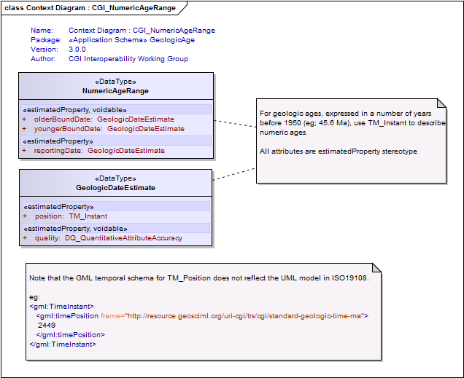Click 'All attributes are estimatedProperty stereotype' text
This screenshot has height=378, width=464.
[339, 151]
